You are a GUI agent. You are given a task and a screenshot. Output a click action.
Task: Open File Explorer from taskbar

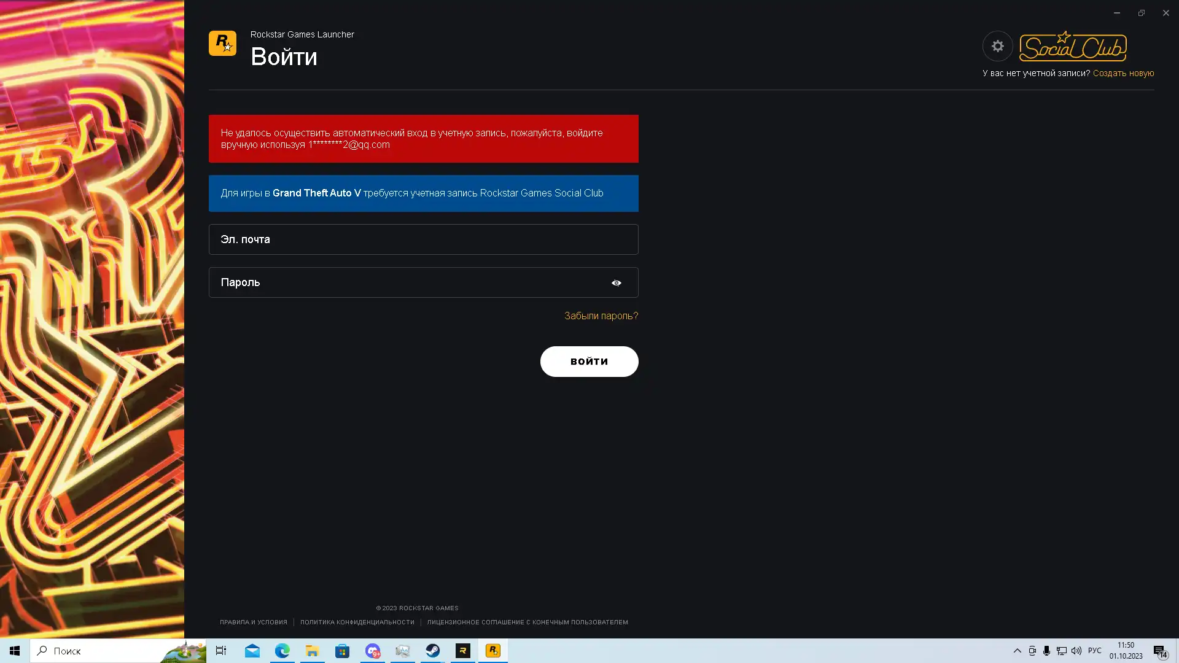click(313, 651)
